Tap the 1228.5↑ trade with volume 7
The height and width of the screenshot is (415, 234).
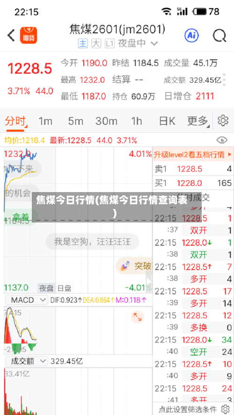193,267
